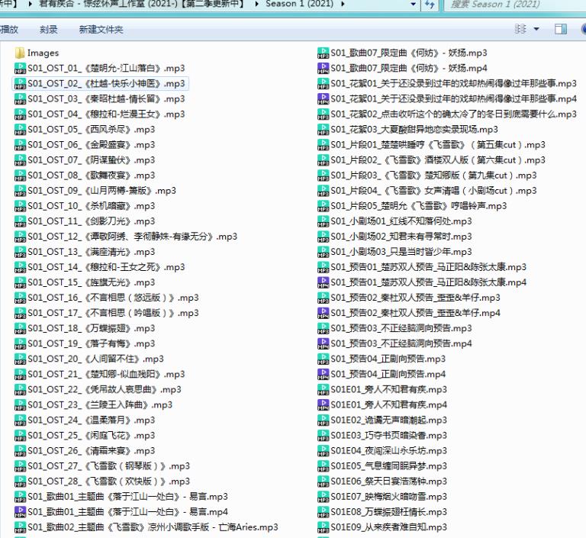Select file S01_歌曲07 何妨 妖扬.mp3
Viewport: 586px width, 538px height.
tap(403, 53)
